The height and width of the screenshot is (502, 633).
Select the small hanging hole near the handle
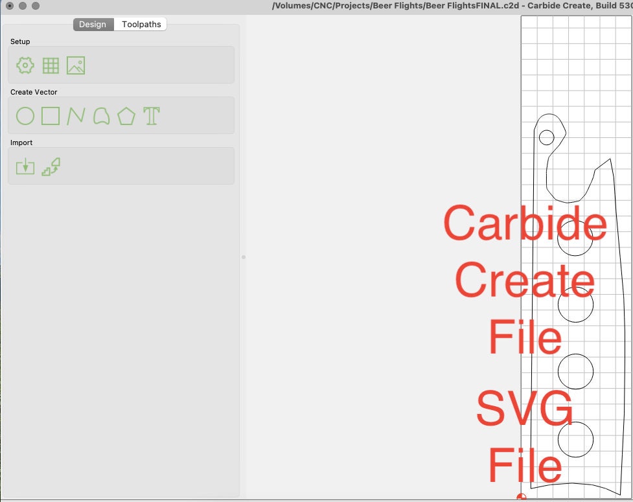tap(546, 137)
